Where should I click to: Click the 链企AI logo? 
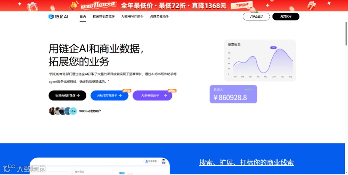[x=59, y=17]
